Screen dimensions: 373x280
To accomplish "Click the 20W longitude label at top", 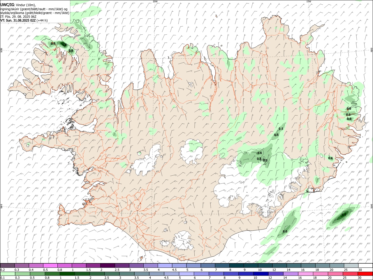I will click(155, 1).
